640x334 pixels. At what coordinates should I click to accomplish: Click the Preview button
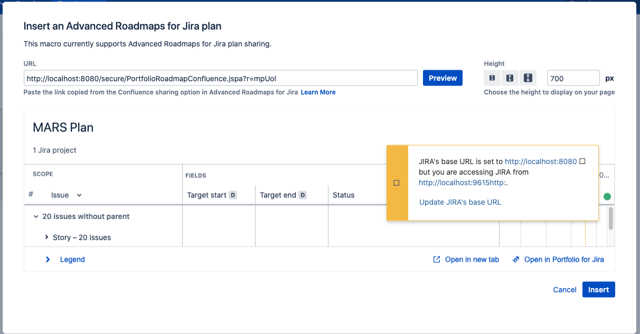443,78
